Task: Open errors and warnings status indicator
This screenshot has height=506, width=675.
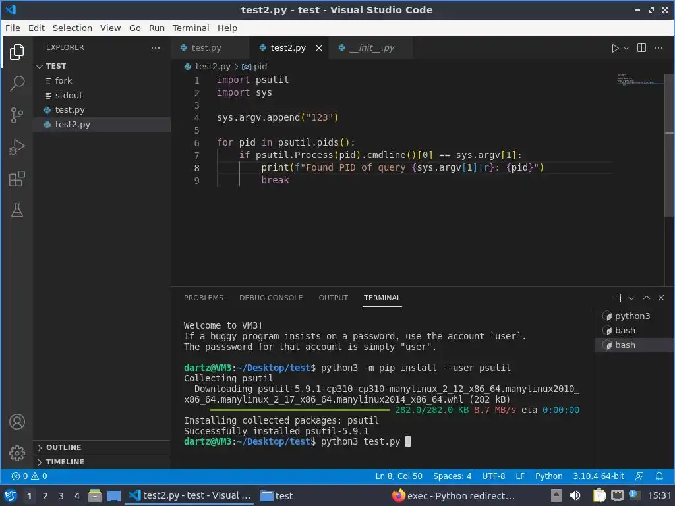Action: point(29,476)
